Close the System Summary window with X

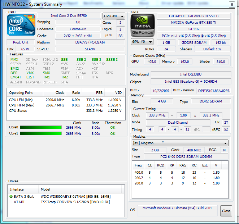coord(231,4)
